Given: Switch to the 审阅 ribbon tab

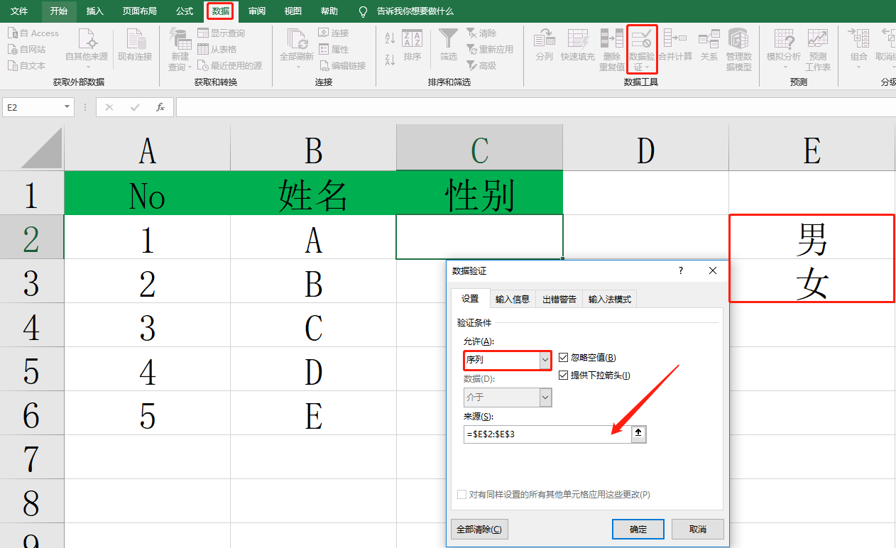Looking at the screenshot, I should [x=257, y=11].
